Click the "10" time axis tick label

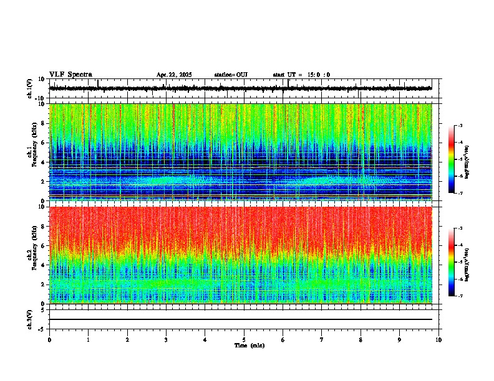[438, 340]
